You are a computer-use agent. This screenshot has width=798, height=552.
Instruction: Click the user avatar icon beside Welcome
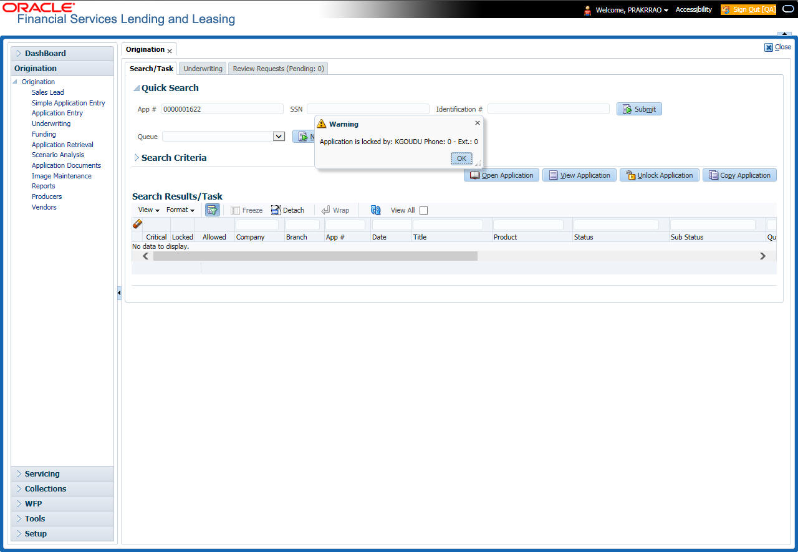[587, 10]
